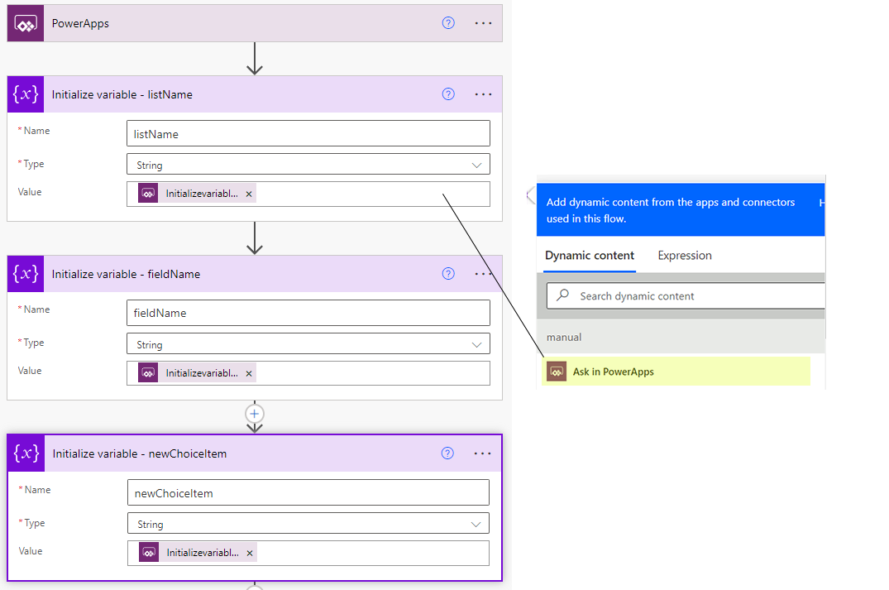The width and height of the screenshot is (889, 590).
Task: Expand the Type dropdown for listName
Action: 476,165
